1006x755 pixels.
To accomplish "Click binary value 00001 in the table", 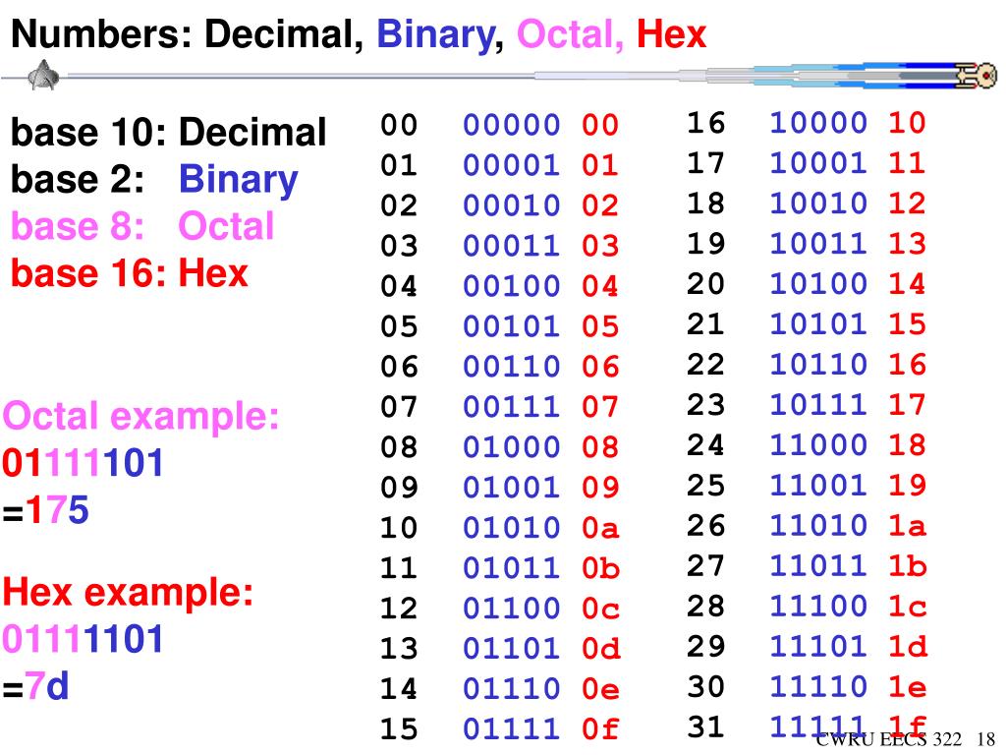I will (511, 165).
